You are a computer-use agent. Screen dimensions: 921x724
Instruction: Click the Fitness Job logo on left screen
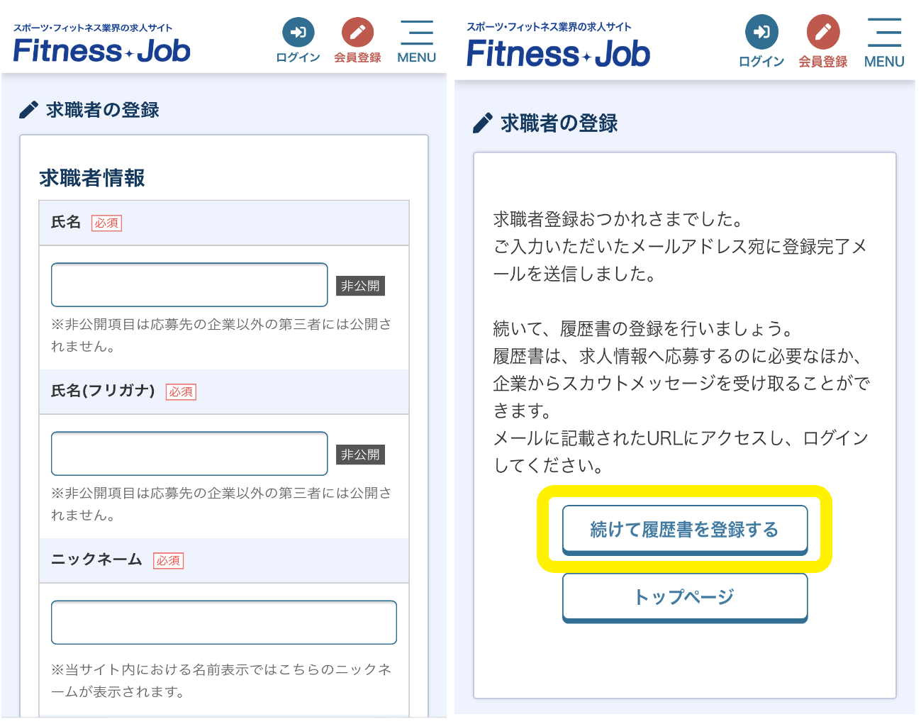point(101,50)
